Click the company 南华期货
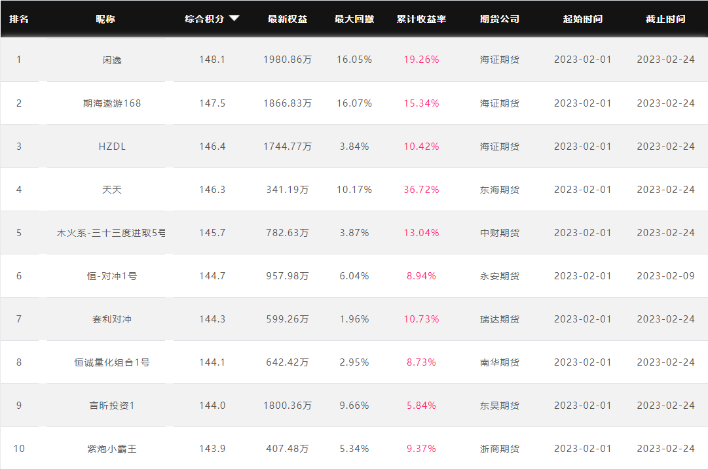This screenshot has height=469, width=708. click(x=499, y=362)
